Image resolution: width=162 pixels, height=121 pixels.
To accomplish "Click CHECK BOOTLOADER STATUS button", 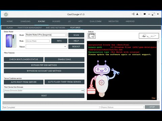I will click(x=24, y=59).
